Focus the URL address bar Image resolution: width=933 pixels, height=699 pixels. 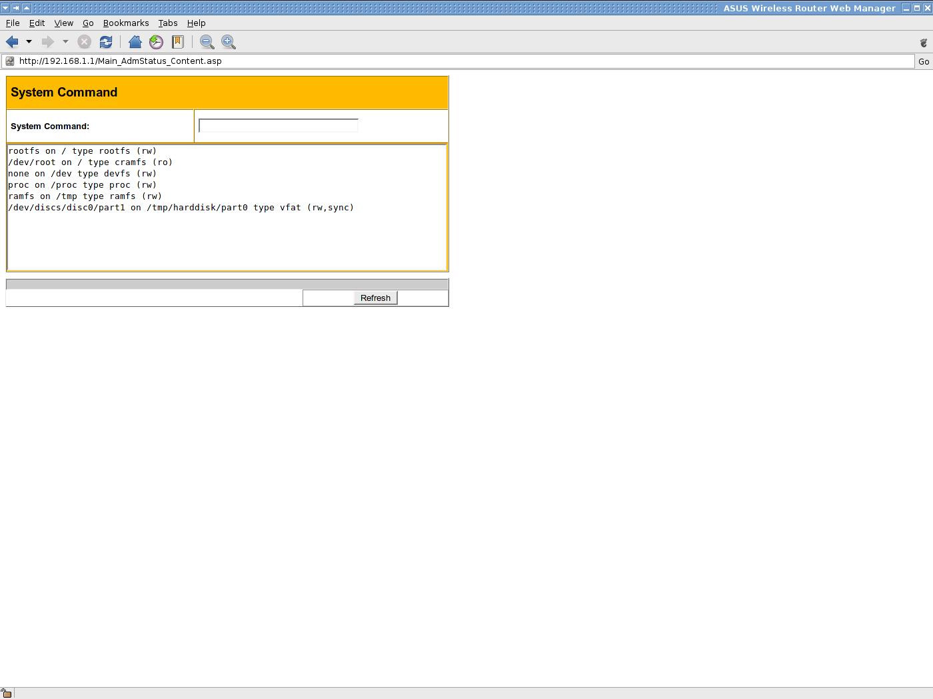[x=458, y=61]
